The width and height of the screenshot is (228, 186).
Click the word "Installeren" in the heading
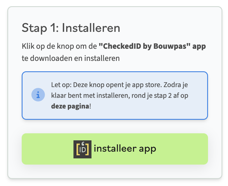(91, 28)
